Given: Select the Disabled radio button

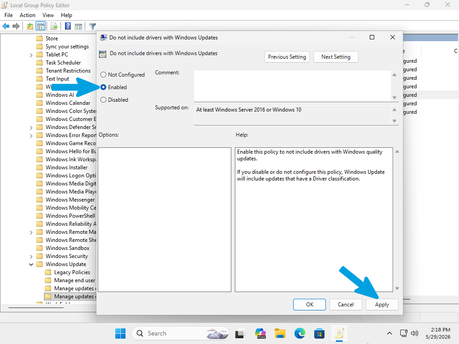Looking at the screenshot, I should [104, 100].
